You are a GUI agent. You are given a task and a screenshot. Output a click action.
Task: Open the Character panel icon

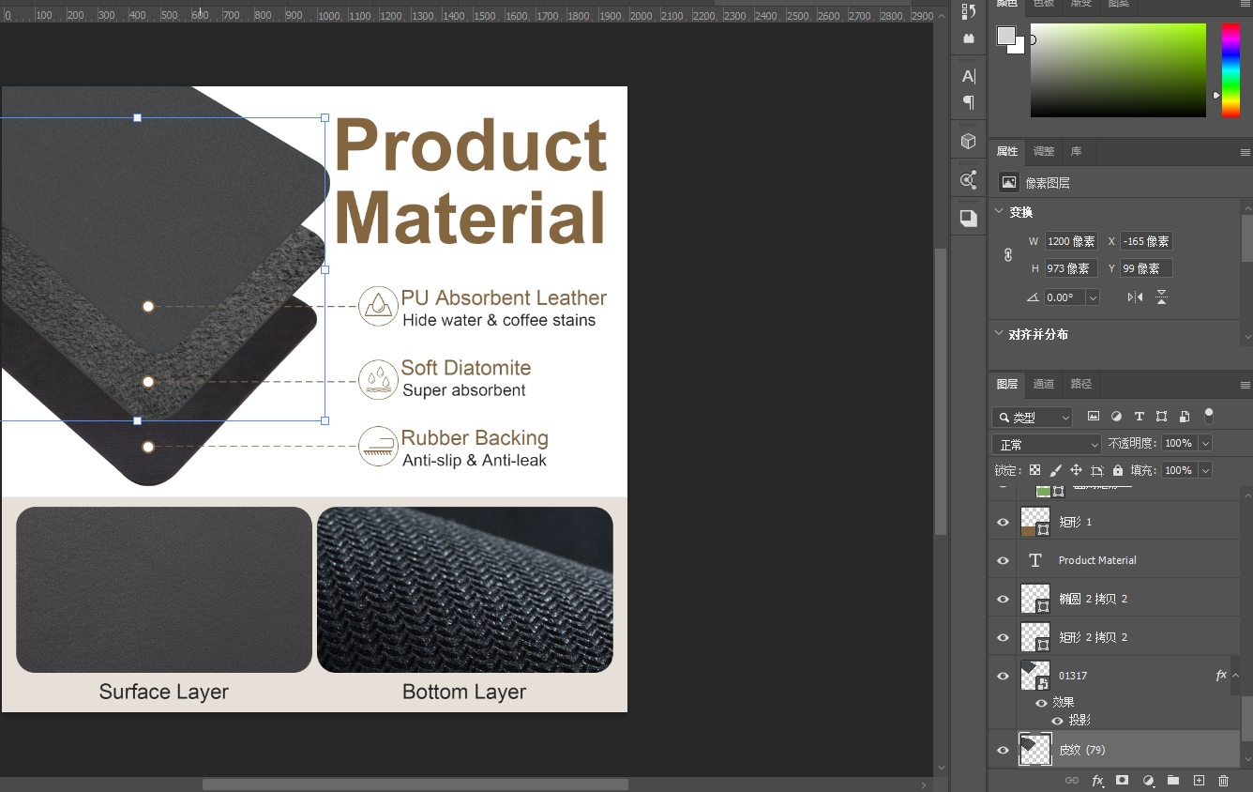(969, 76)
